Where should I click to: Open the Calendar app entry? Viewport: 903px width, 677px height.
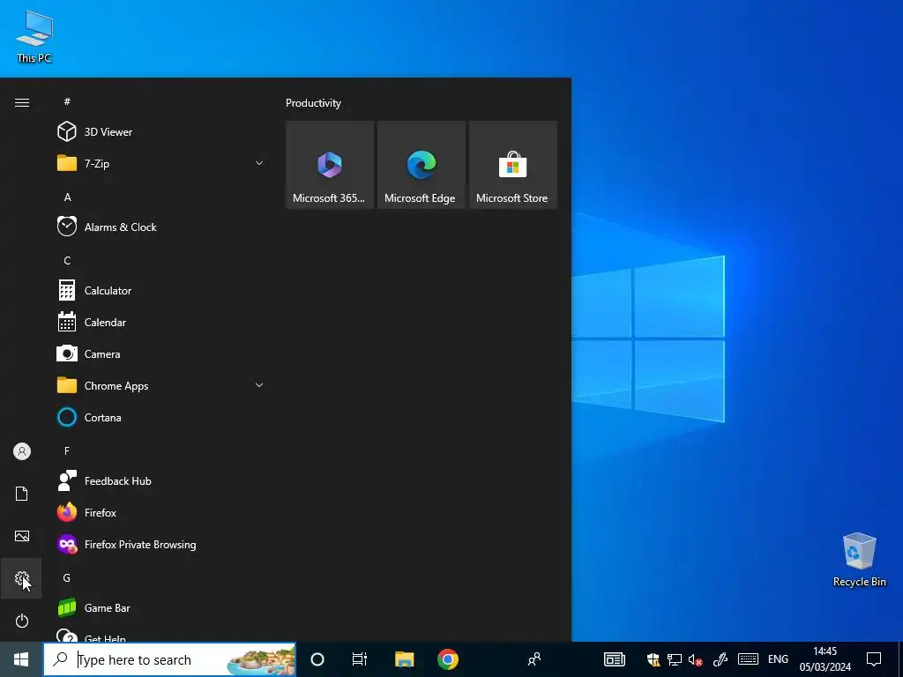pyautogui.click(x=161, y=322)
